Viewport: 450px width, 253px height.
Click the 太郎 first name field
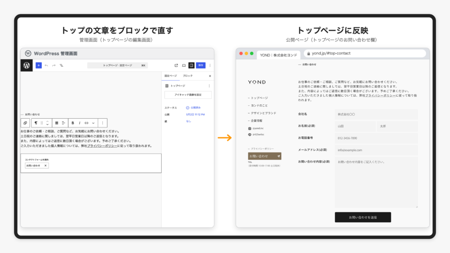[397, 126]
